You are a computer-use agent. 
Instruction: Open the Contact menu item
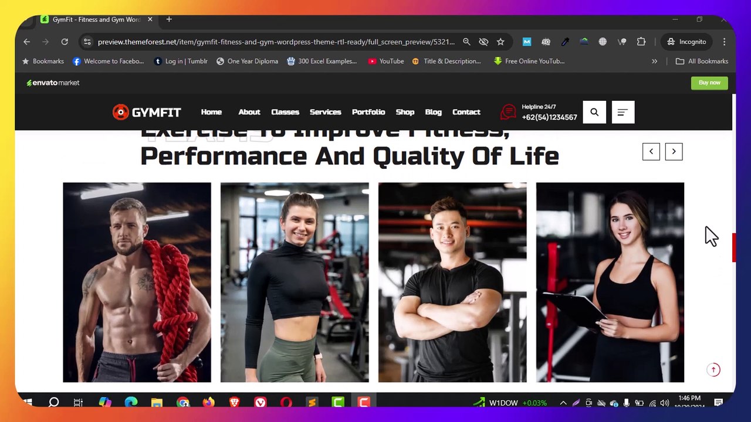point(466,112)
